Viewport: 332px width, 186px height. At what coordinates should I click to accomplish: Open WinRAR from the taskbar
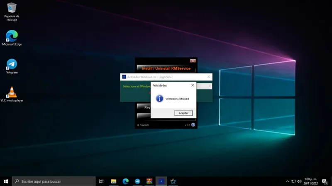click(x=149, y=181)
